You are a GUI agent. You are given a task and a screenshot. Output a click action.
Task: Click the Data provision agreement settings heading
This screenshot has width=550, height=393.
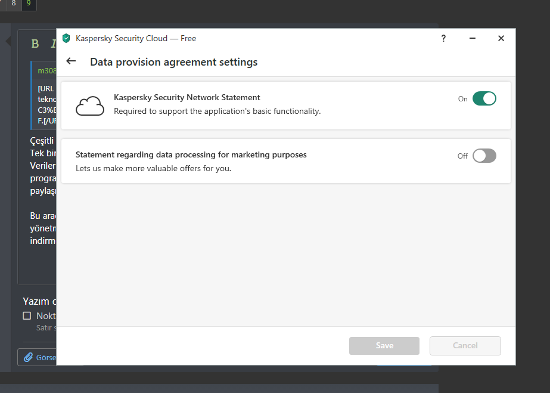tap(173, 62)
